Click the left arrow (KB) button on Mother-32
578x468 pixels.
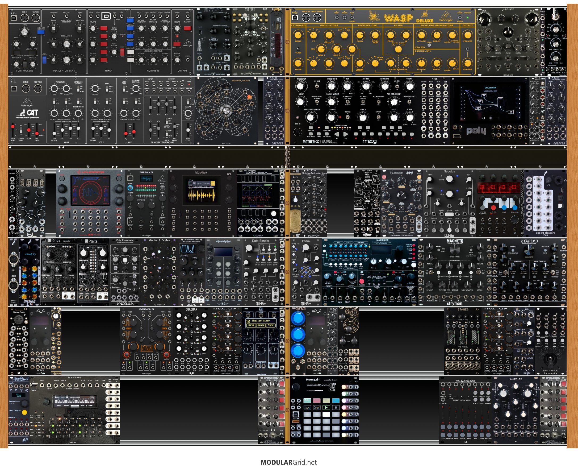[x=337, y=134]
